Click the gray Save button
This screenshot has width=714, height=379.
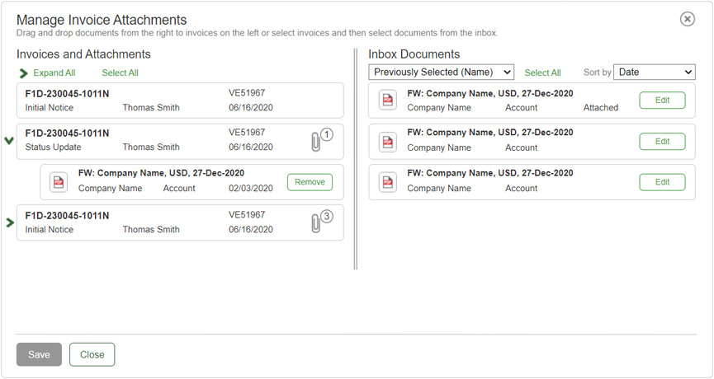tap(39, 354)
